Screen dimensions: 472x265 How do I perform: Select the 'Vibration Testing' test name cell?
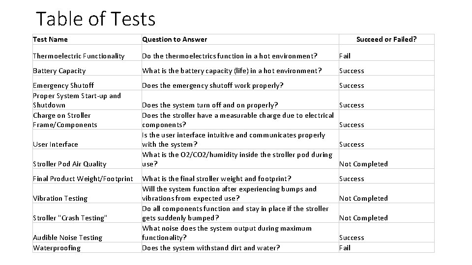60,198
